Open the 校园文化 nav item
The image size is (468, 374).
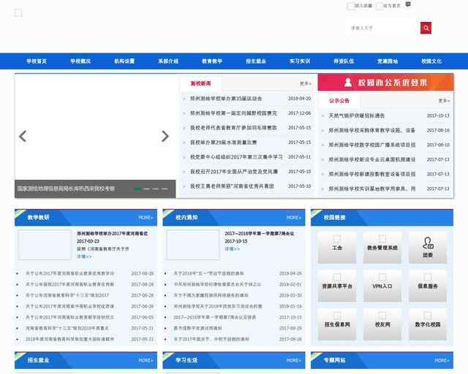431,61
